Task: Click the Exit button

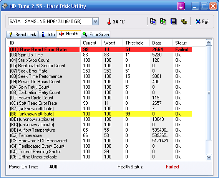Action: 202,21
